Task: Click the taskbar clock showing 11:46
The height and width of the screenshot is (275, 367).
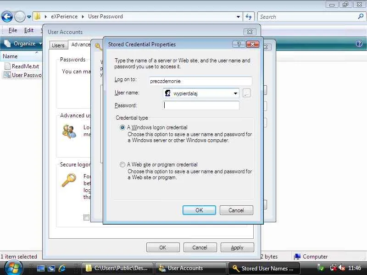Action: pyautogui.click(x=354, y=268)
